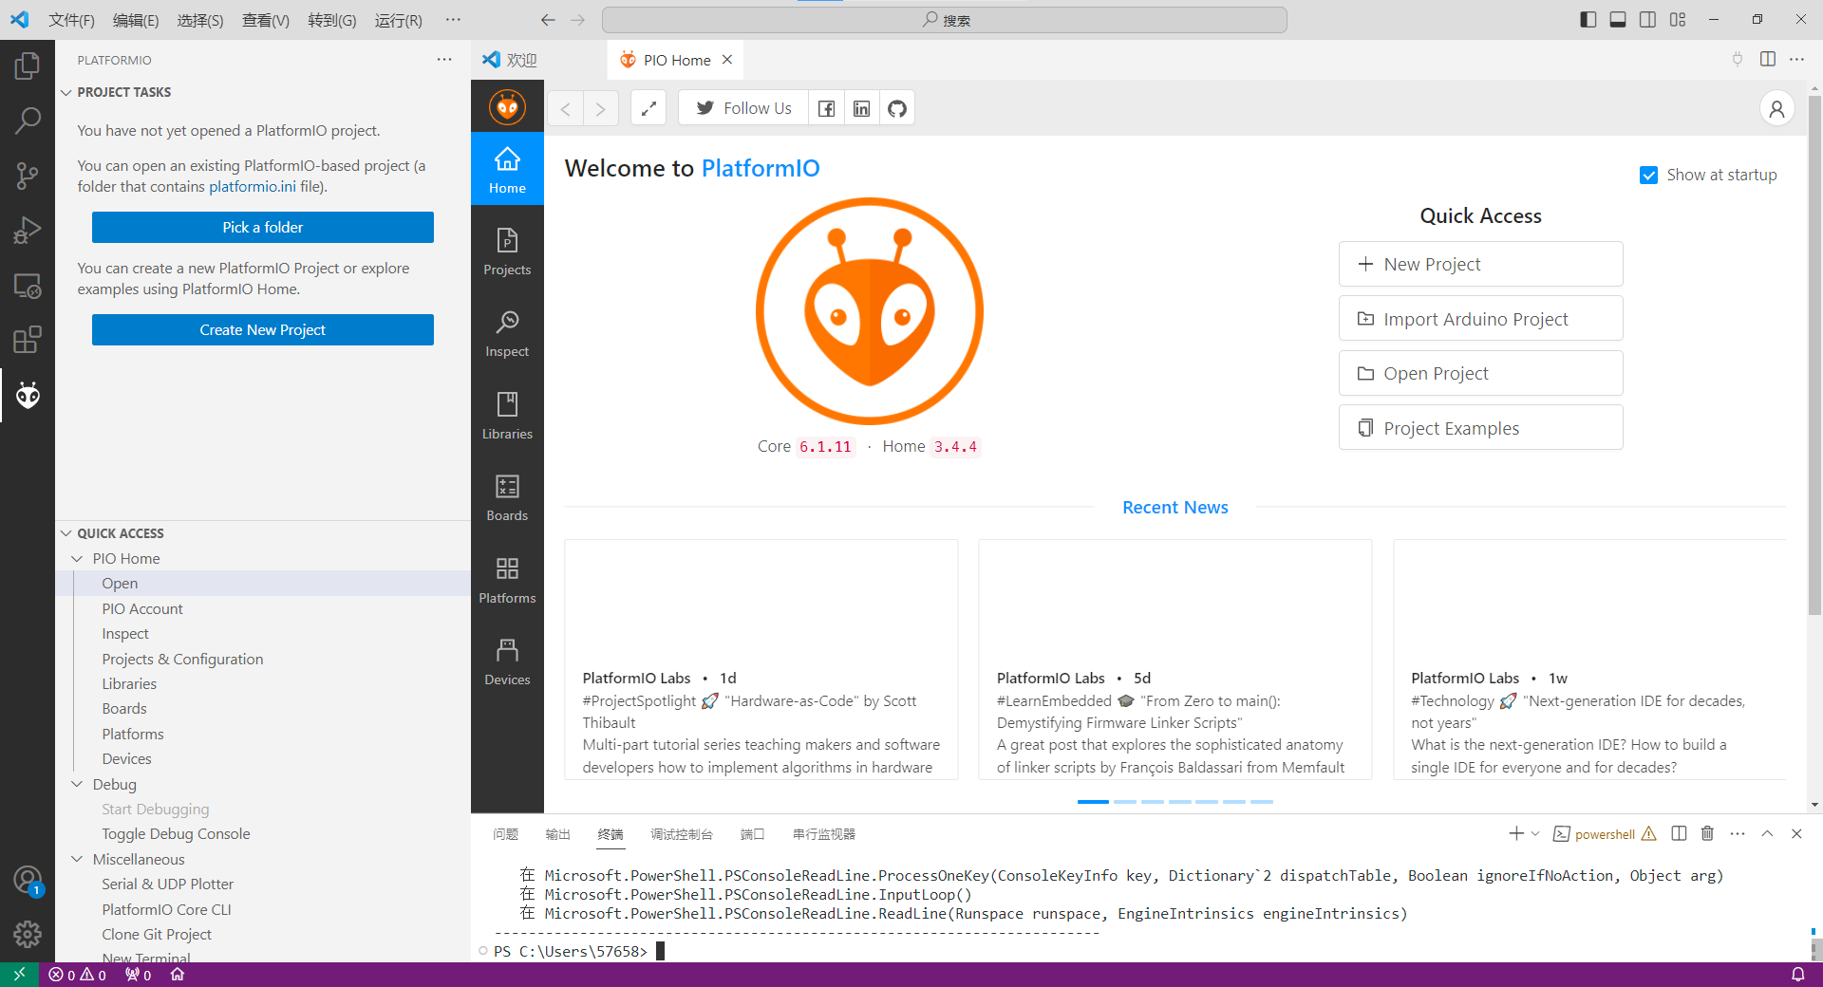Click Project Examples button
This screenshot has width=1823, height=987.
[1480, 428]
